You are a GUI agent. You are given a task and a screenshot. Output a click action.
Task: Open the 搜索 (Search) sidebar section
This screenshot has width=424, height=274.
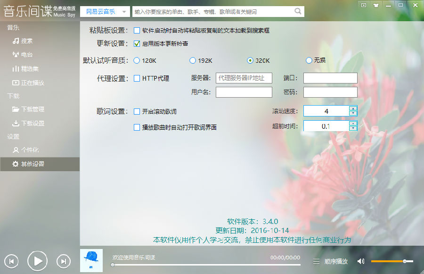pos(24,41)
